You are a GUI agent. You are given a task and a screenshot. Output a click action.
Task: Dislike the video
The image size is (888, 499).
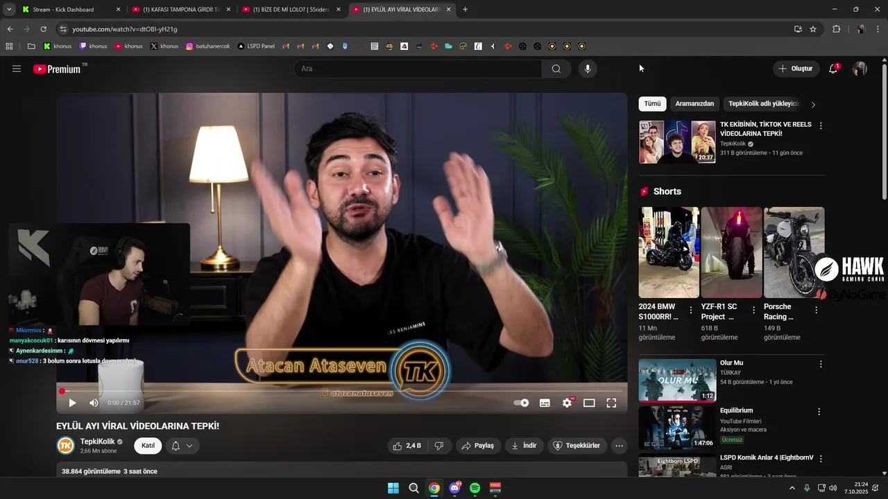pos(439,446)
